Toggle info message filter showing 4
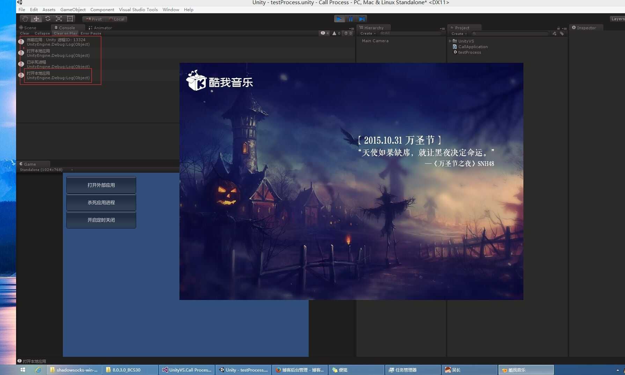 coord(325,33)
